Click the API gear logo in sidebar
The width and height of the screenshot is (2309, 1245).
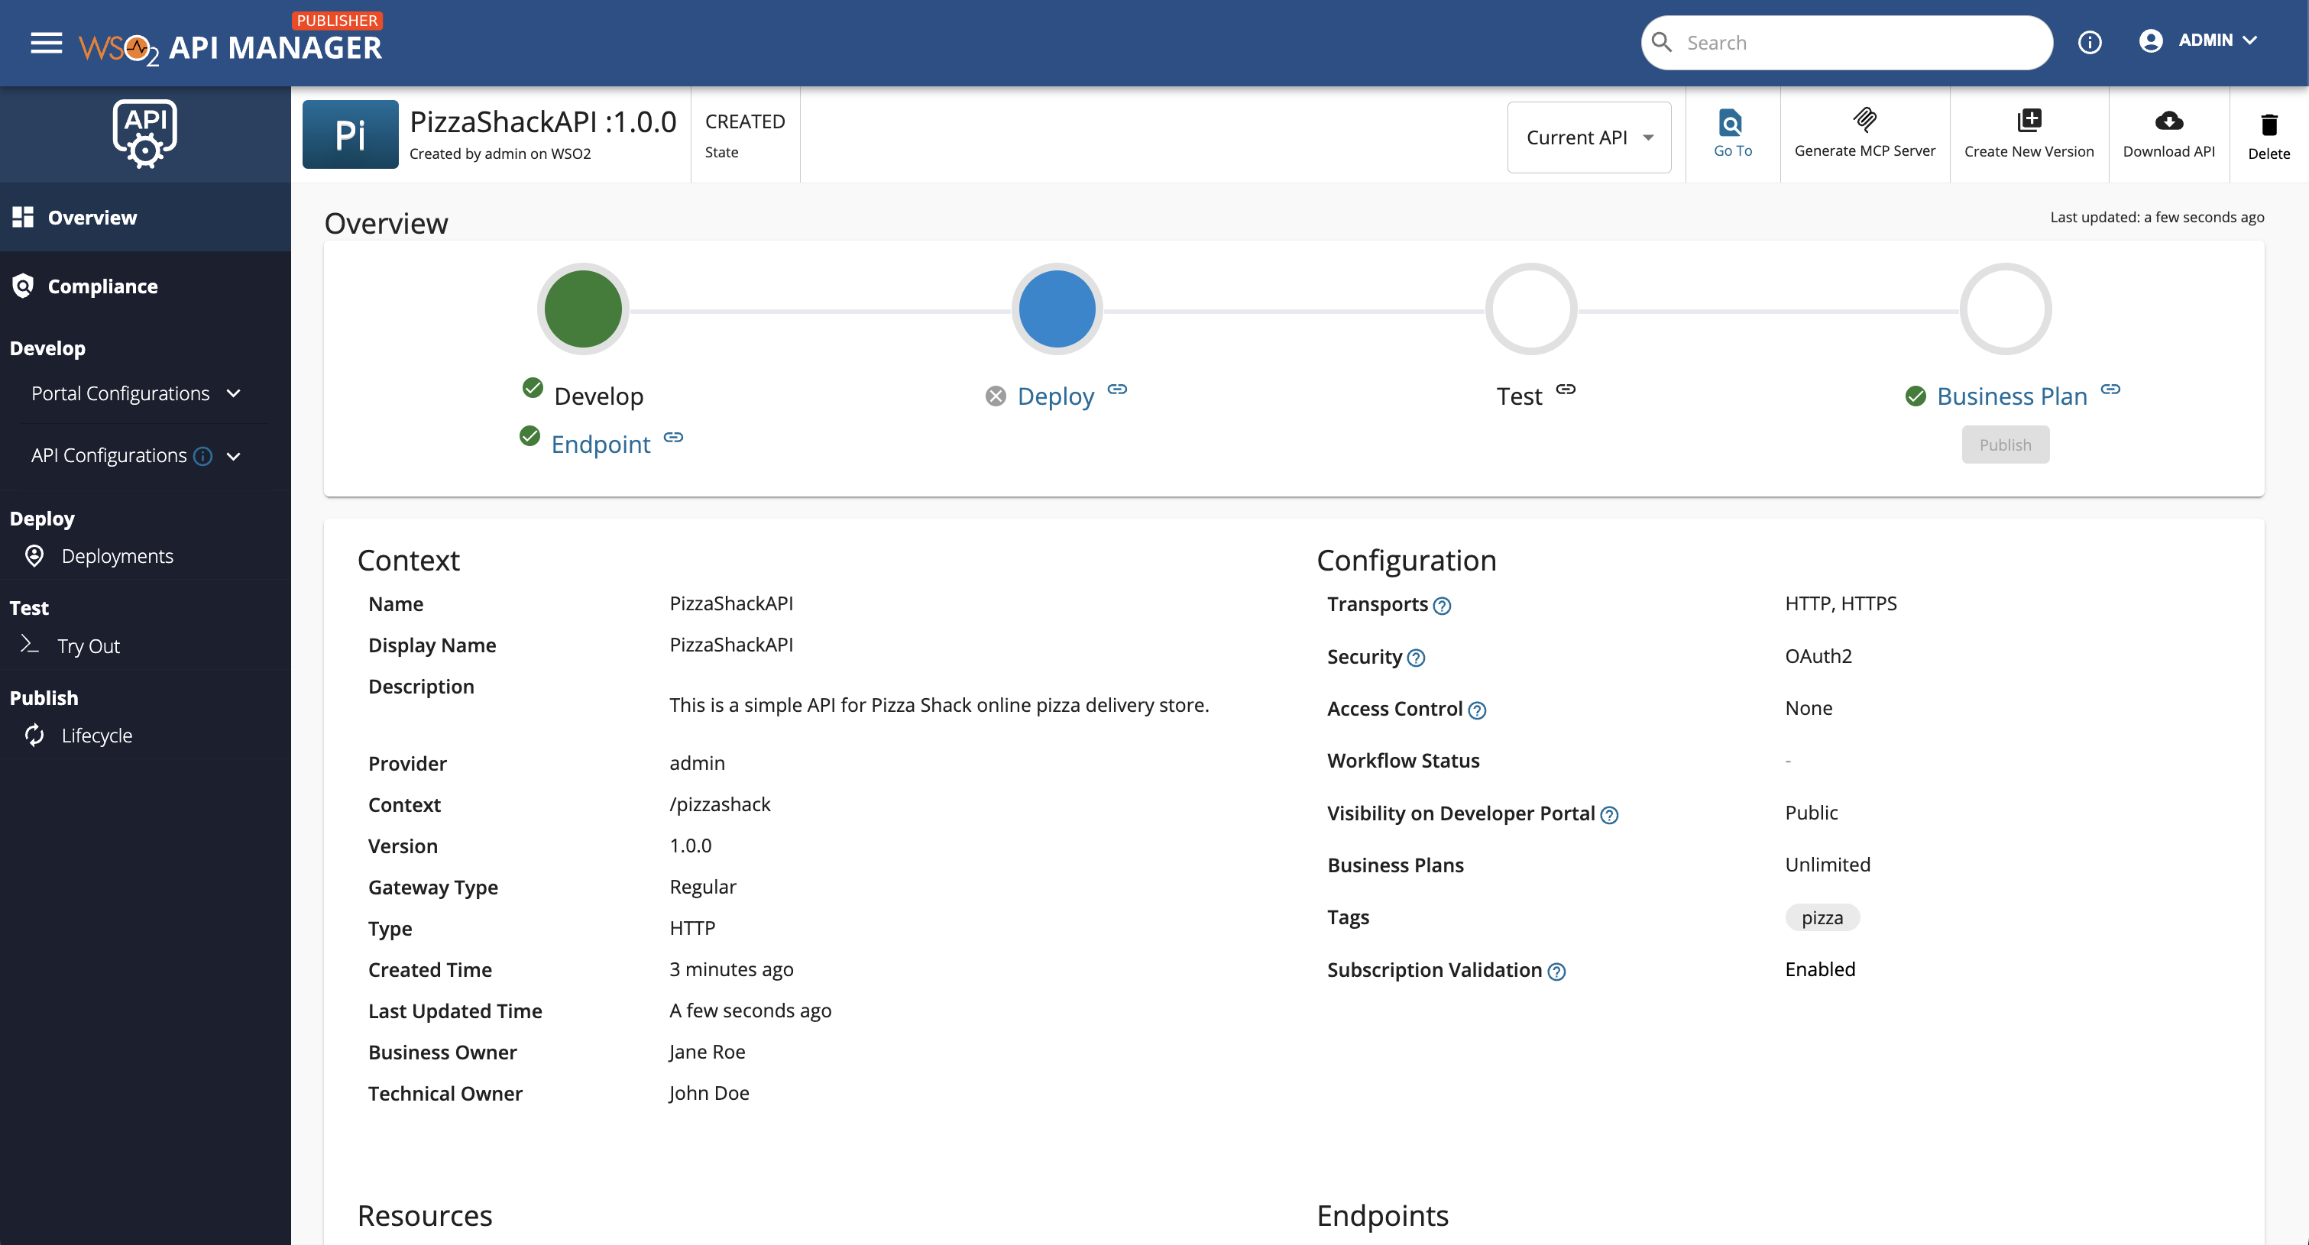[x=145, y=134]
